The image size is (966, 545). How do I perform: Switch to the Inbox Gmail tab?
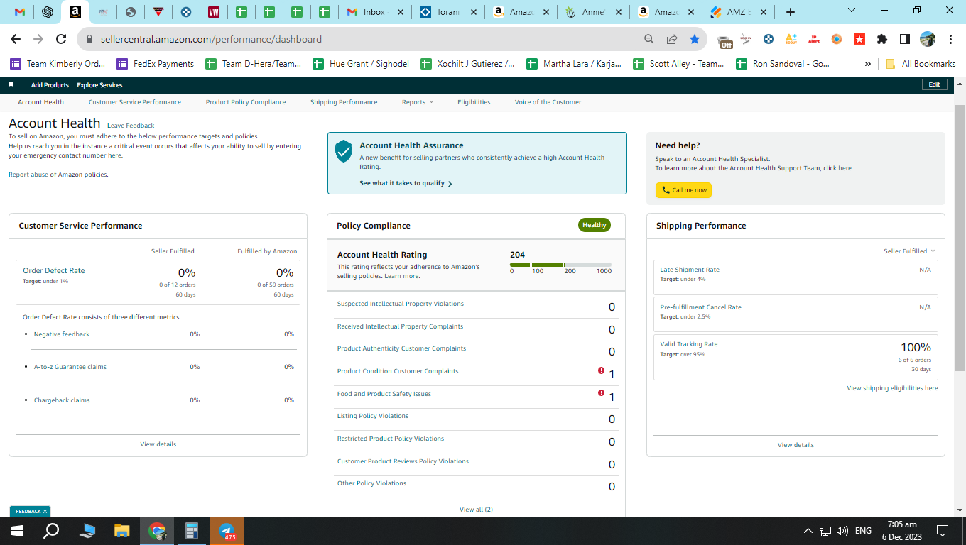(x=375, y=12)
